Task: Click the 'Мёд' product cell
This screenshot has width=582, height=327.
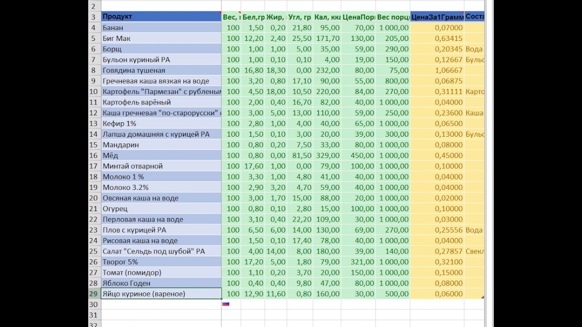Action: [x=161, y=155]
